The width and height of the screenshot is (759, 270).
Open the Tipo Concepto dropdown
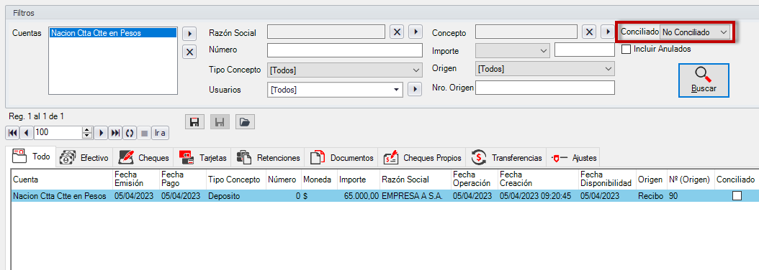pyautogui.click(x=345, y=70)
